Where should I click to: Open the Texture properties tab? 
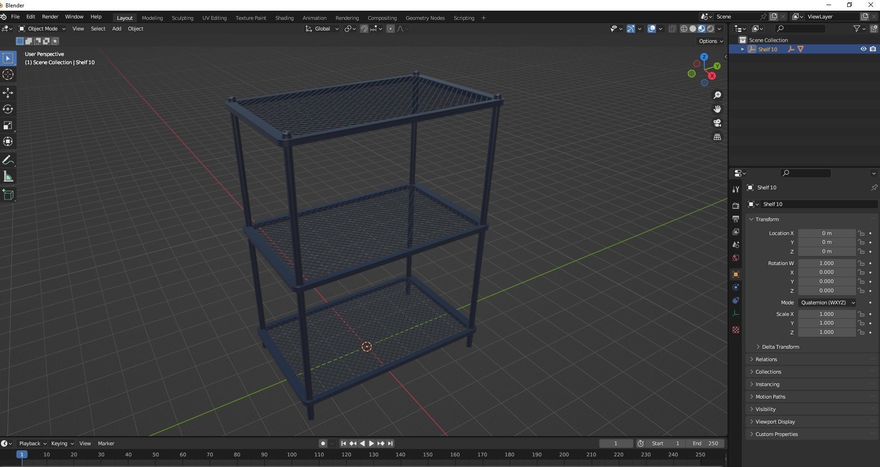point(736,330)
